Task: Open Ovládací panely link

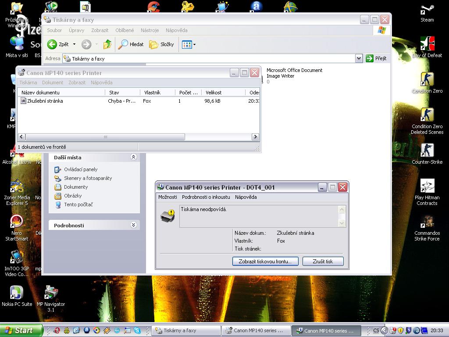Action: click(x=81, y=169)
